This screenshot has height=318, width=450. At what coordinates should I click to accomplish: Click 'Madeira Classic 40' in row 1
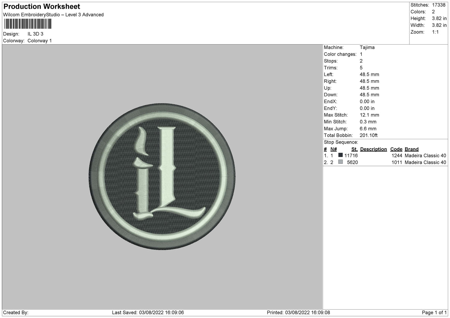[425, 156]
